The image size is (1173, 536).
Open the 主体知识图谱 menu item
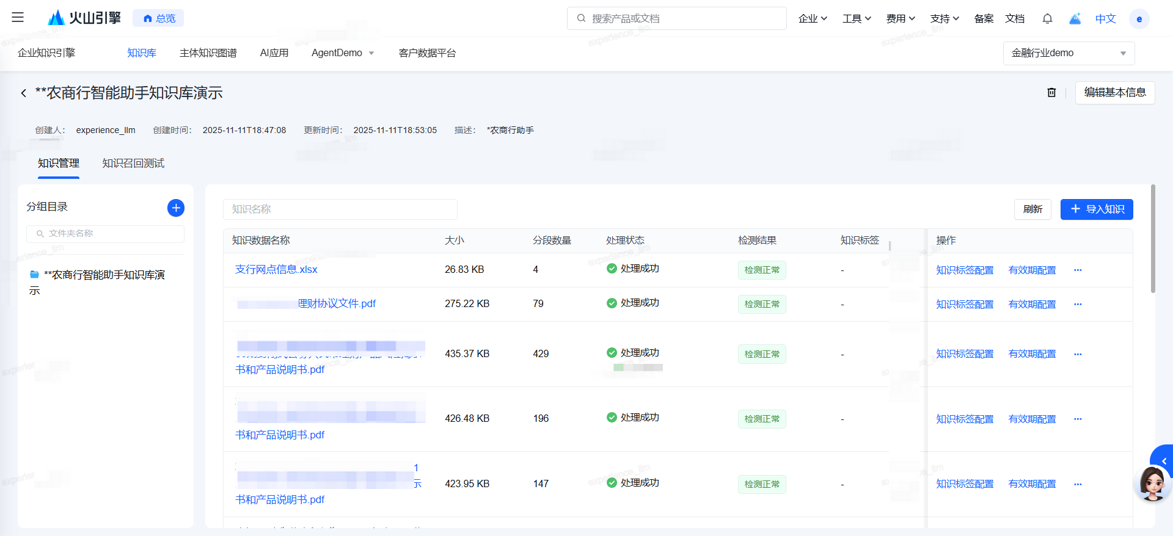tap(208, 53)
